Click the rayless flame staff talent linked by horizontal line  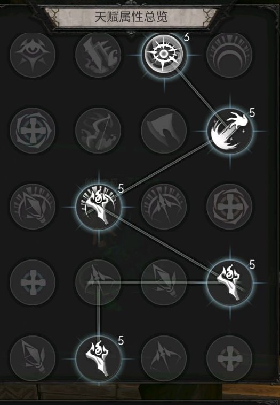click(230, 282)
